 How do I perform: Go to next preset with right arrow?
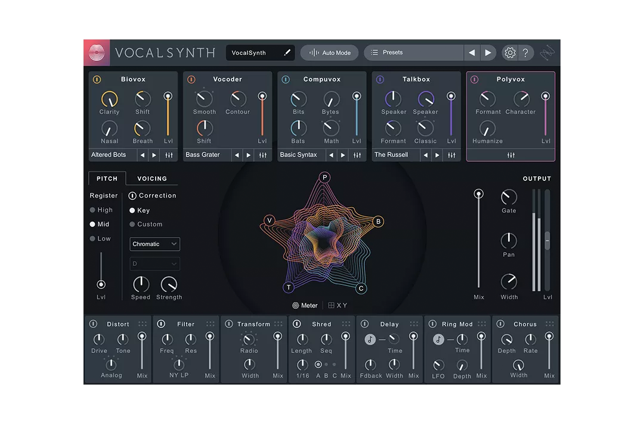pyautogui.click(x=488, y=53)
